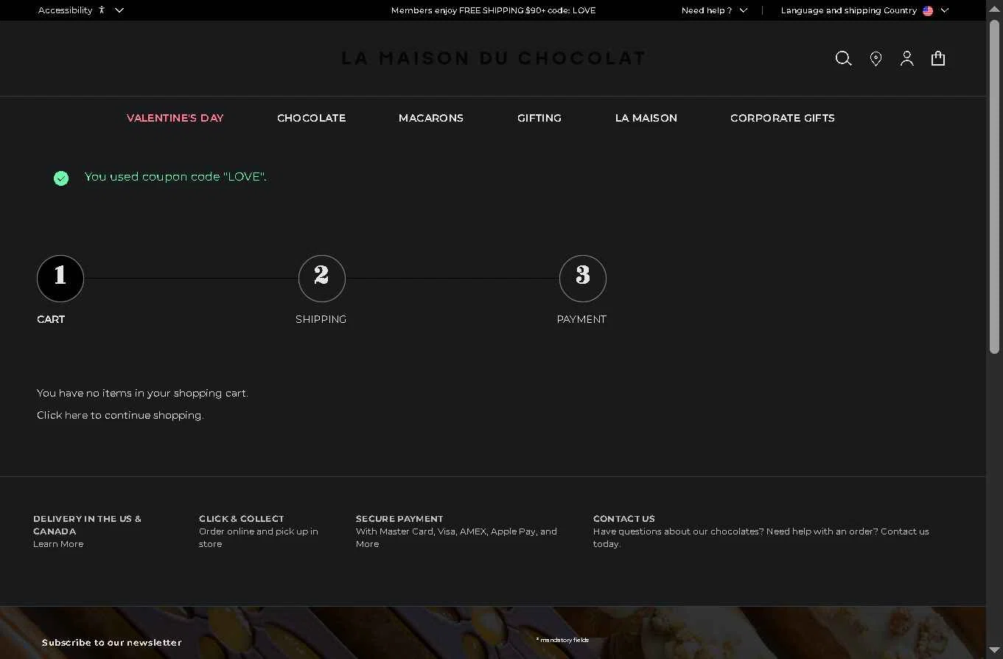Open the search magnifier icon
This screenshot has width=1003, height=659.
point(843,59)
